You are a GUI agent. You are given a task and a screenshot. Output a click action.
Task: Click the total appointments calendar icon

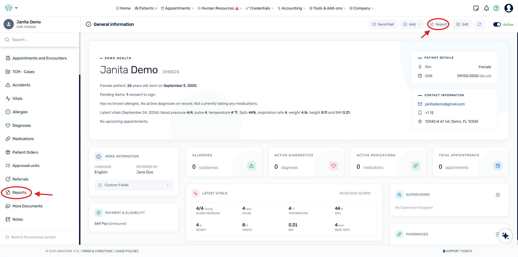[x=498, y=166]
